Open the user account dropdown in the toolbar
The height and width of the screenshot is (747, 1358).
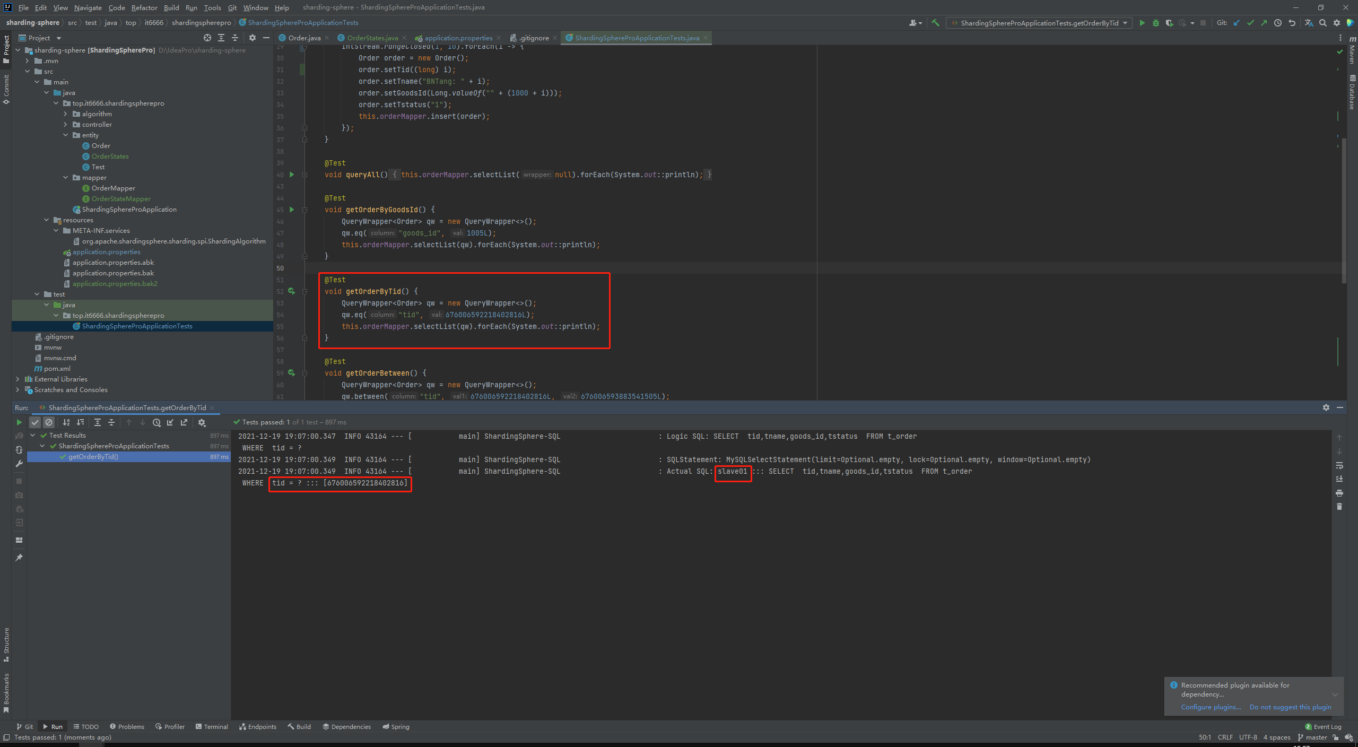point(916,23)
